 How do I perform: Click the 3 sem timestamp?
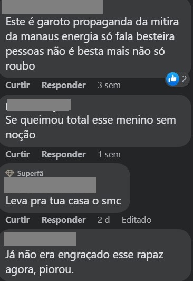[x=109, y=85]
